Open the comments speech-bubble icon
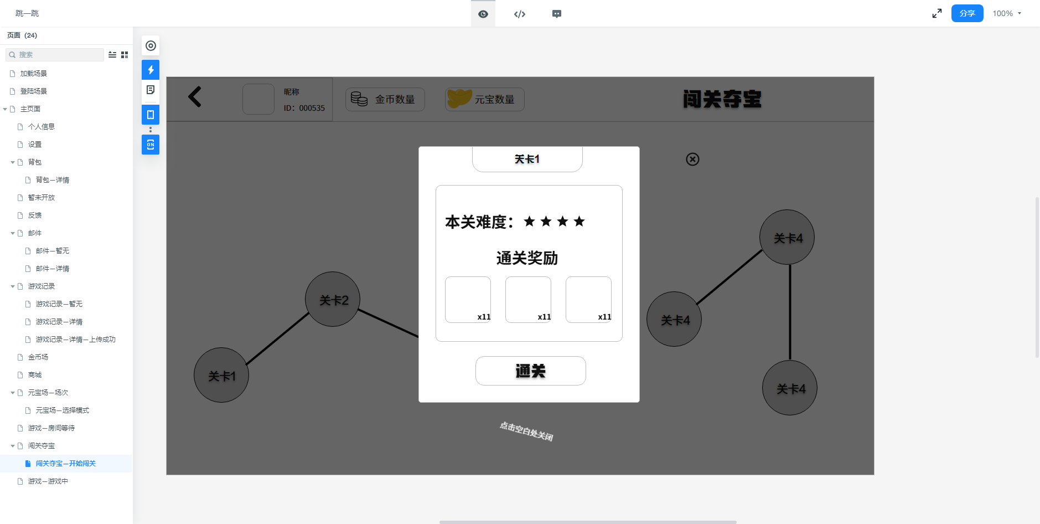Screen dimensions: 1040x524 pos(556,14)
